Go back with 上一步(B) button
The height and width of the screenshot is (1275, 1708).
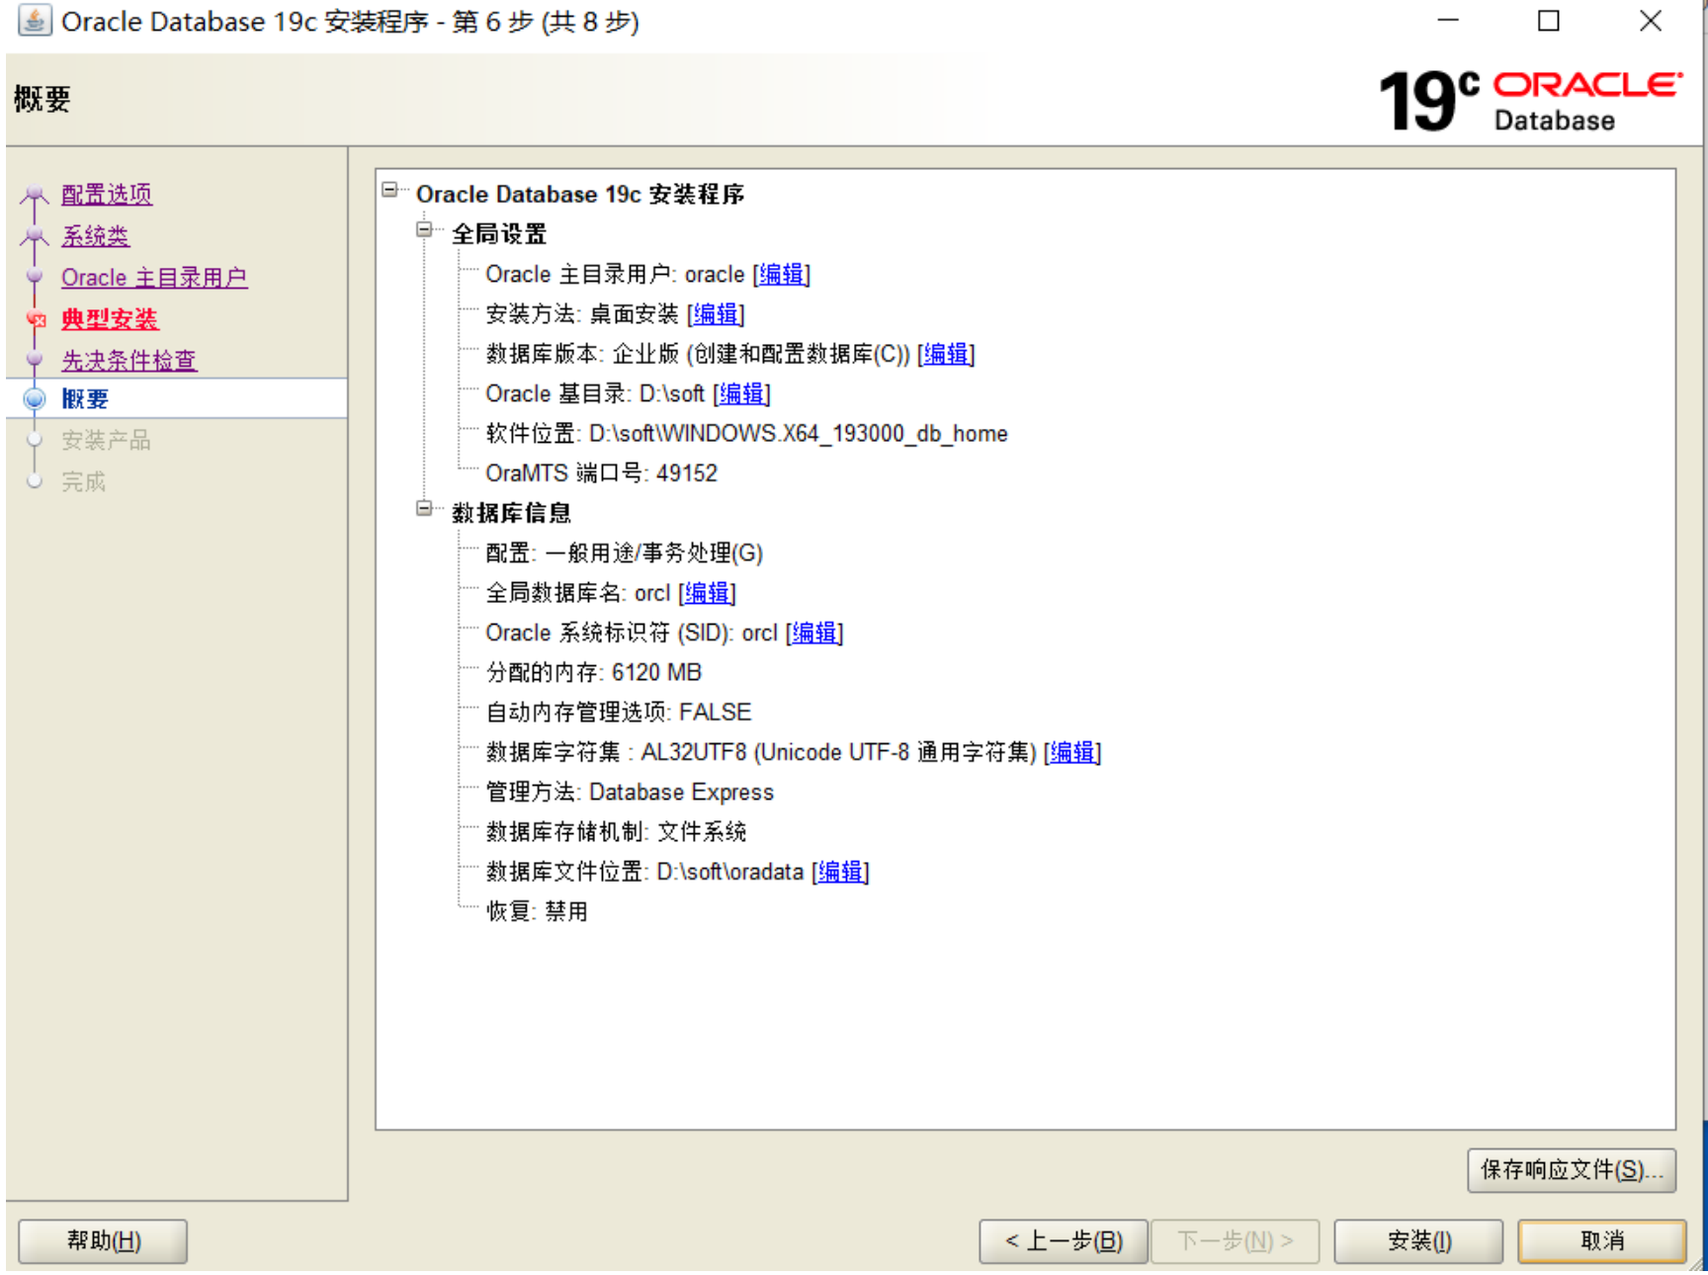click(1064, 1240)
